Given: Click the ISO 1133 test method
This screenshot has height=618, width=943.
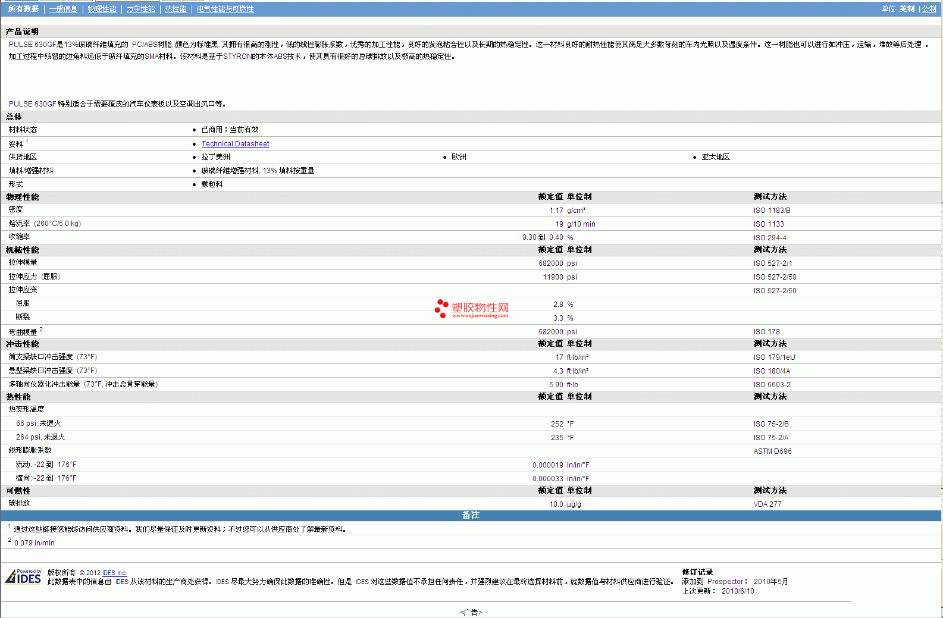Looking at the screenshot, I should 769,224.
